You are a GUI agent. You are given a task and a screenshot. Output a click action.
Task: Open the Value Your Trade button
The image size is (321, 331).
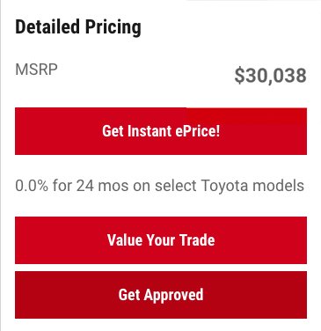pos(161,240)
